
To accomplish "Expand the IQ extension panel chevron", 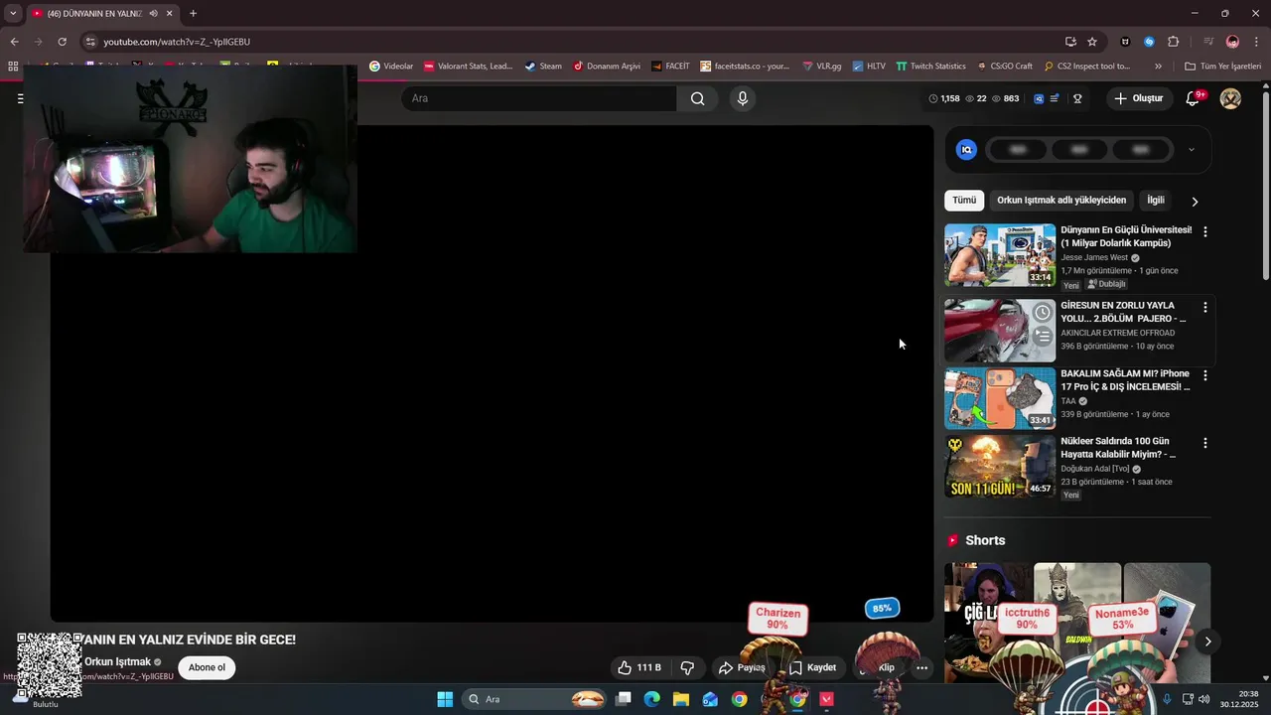I will [1192, 150].
